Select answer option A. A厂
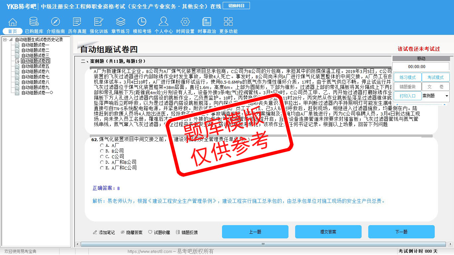Viewport: 454px width, 255px height. pyautogui.click(x=102, y=145)
